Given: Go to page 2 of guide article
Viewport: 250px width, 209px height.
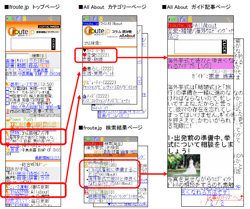Looking at the screenshot, I should tap(212, 203).
